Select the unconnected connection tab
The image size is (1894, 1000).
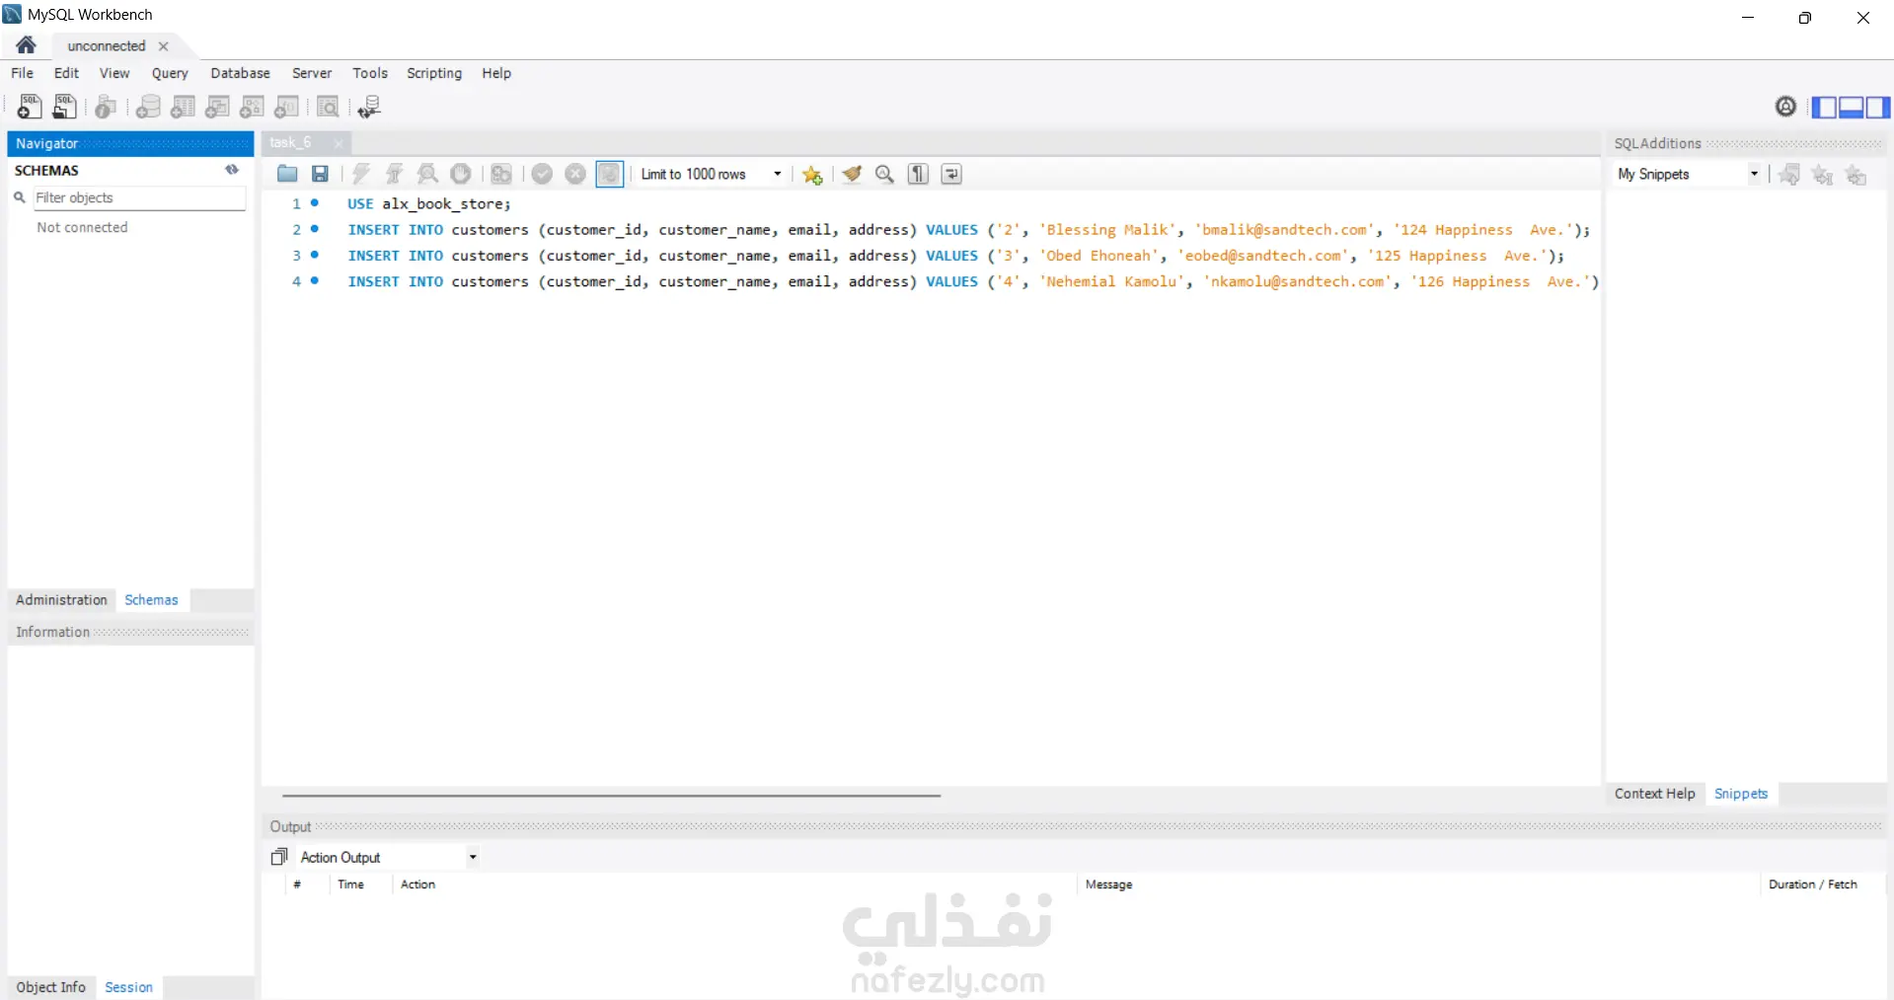pyautogui.click(x=107, y=45)
